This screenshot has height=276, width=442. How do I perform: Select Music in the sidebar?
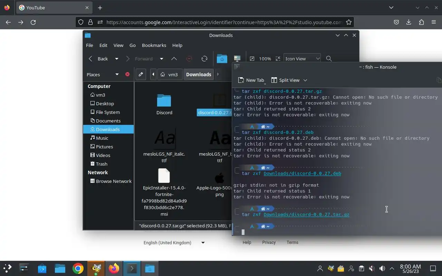(x=108, y=138)
